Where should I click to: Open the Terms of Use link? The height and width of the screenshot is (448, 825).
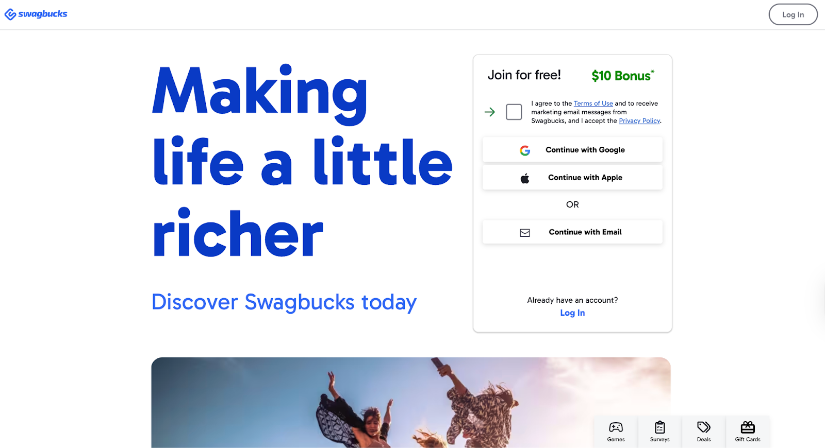(x=593, y=104)
